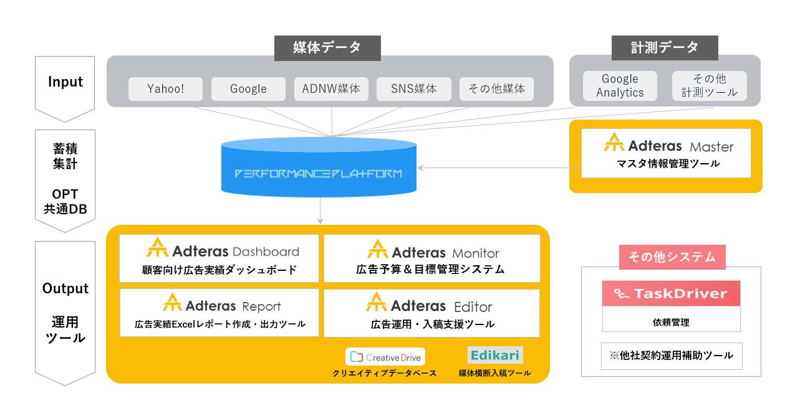The width and height of the screenshot is (795, 411).
Task: Click the 広告実績Excelレポート作成・出力ツール text
Action: [220, 324]
